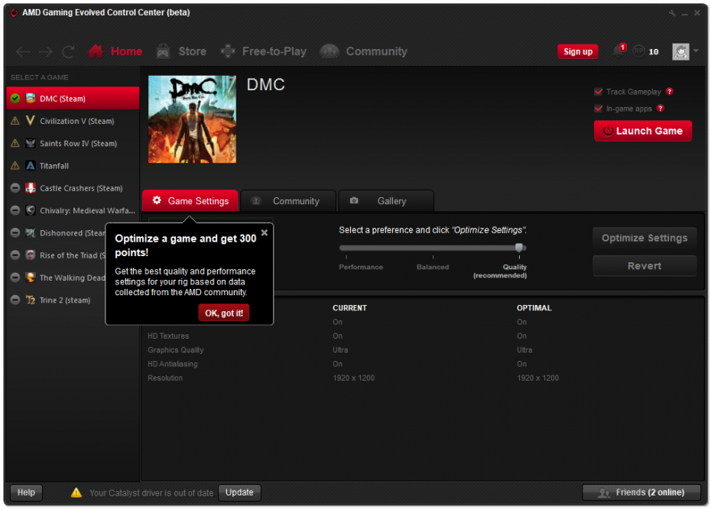Click the Quality preference slider handle
Screen dimensions: 711x510
[x=519, y=247]
